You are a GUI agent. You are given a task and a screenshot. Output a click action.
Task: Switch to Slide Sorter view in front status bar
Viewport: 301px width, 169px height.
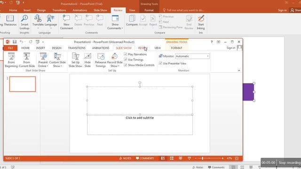[172, 158]
